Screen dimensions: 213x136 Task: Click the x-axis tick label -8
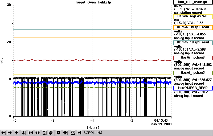click(15, 121)
